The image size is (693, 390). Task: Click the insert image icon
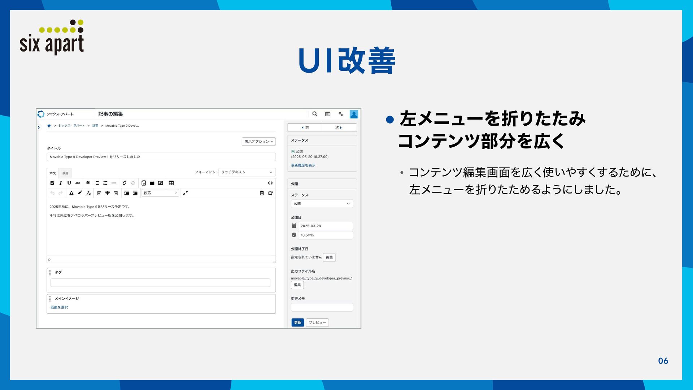[x=161, y=183]
